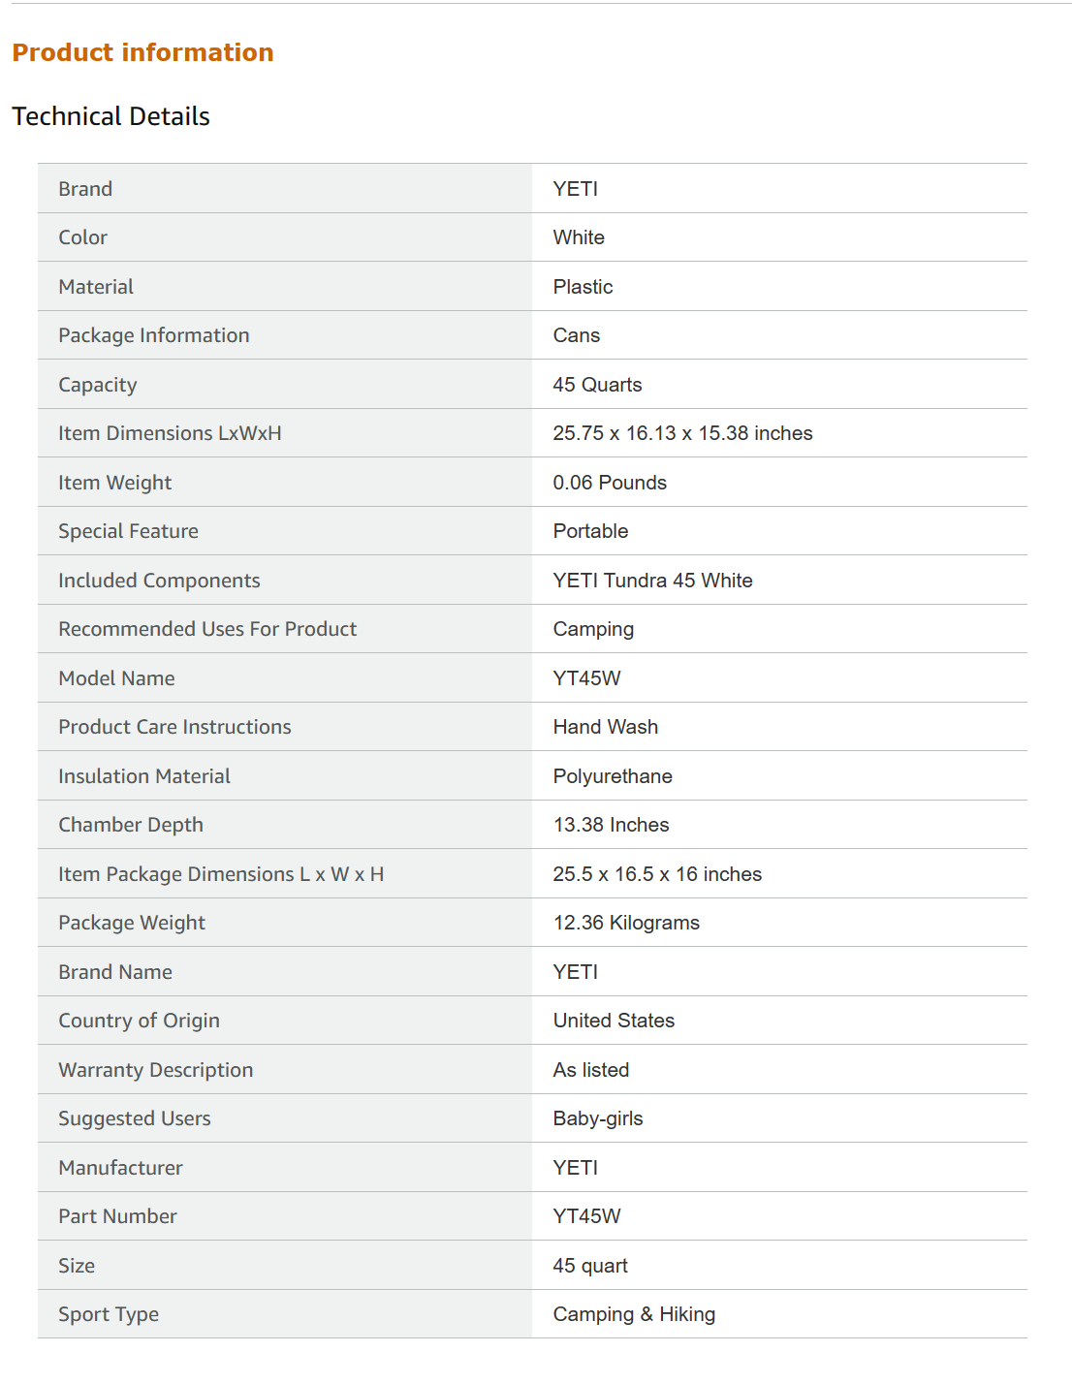Click the Country of Origin value United States
The height and width of the screenshot is (1384, 1072).
[614, 1021]
